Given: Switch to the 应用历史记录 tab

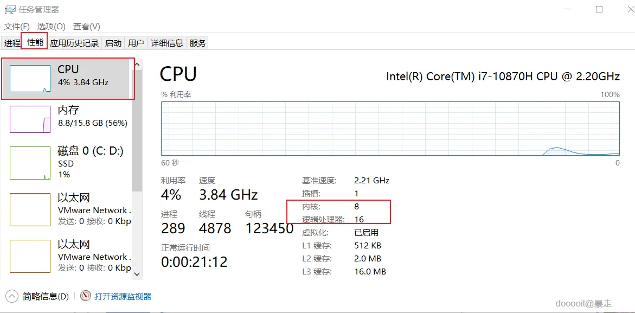Looking at the screenshot, I should click(74, 43).
